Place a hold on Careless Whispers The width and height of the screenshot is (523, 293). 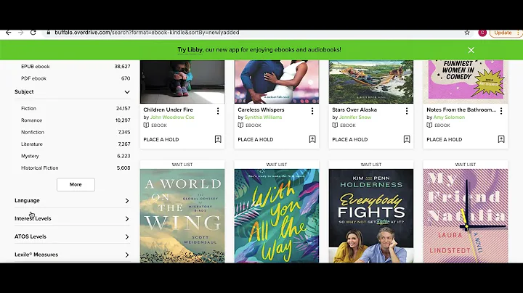click(x=256, y=139)
